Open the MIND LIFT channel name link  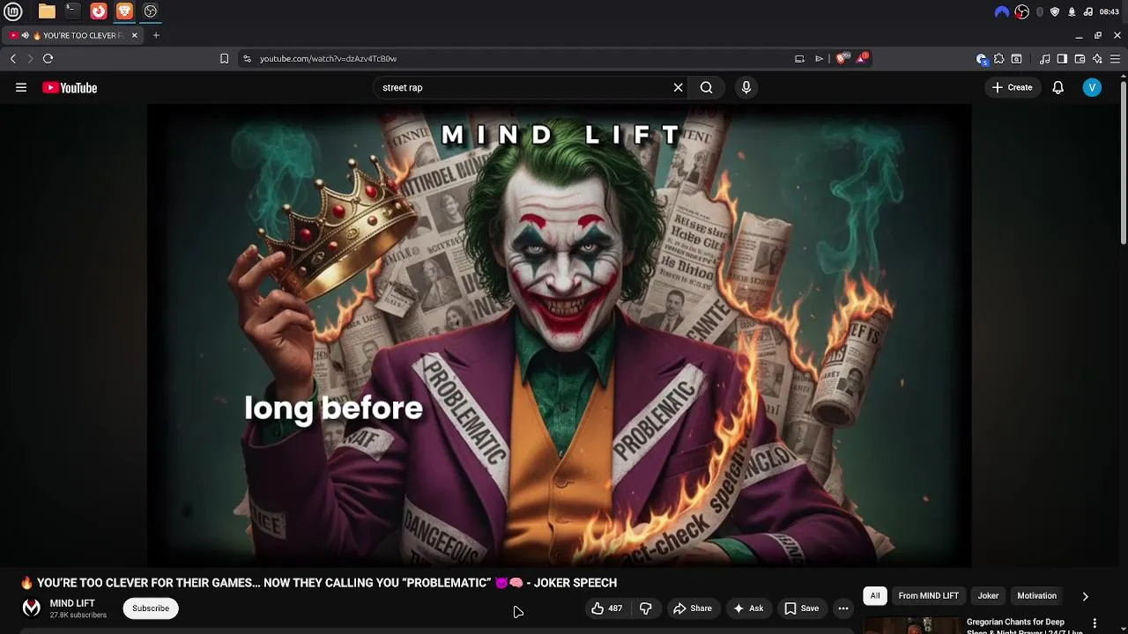pos(72,603)
